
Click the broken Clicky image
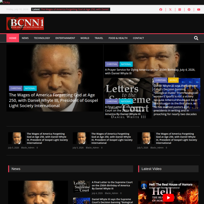click(x=5, y=2)
